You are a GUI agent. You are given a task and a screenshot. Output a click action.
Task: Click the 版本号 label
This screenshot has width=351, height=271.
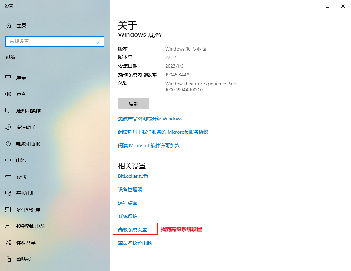tap(125, 58)
